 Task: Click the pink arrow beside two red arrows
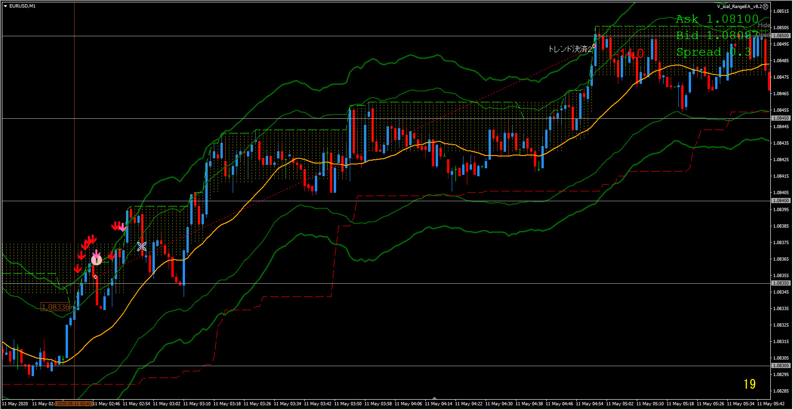(x=122, y=227)
